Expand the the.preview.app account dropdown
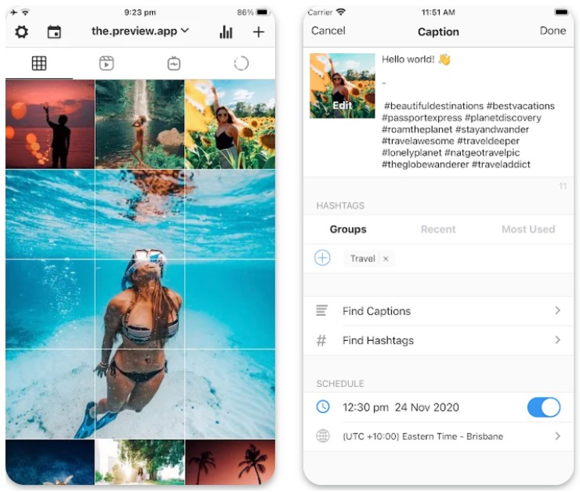The image size is (580, 492). pos(140,31)
